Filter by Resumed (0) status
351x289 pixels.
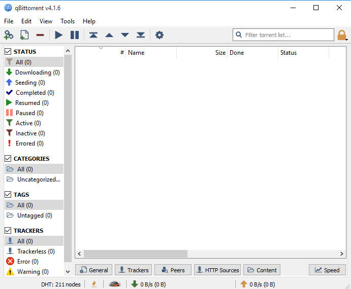click(34, 103)
